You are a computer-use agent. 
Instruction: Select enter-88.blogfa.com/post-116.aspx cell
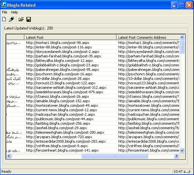click(70, 47)
